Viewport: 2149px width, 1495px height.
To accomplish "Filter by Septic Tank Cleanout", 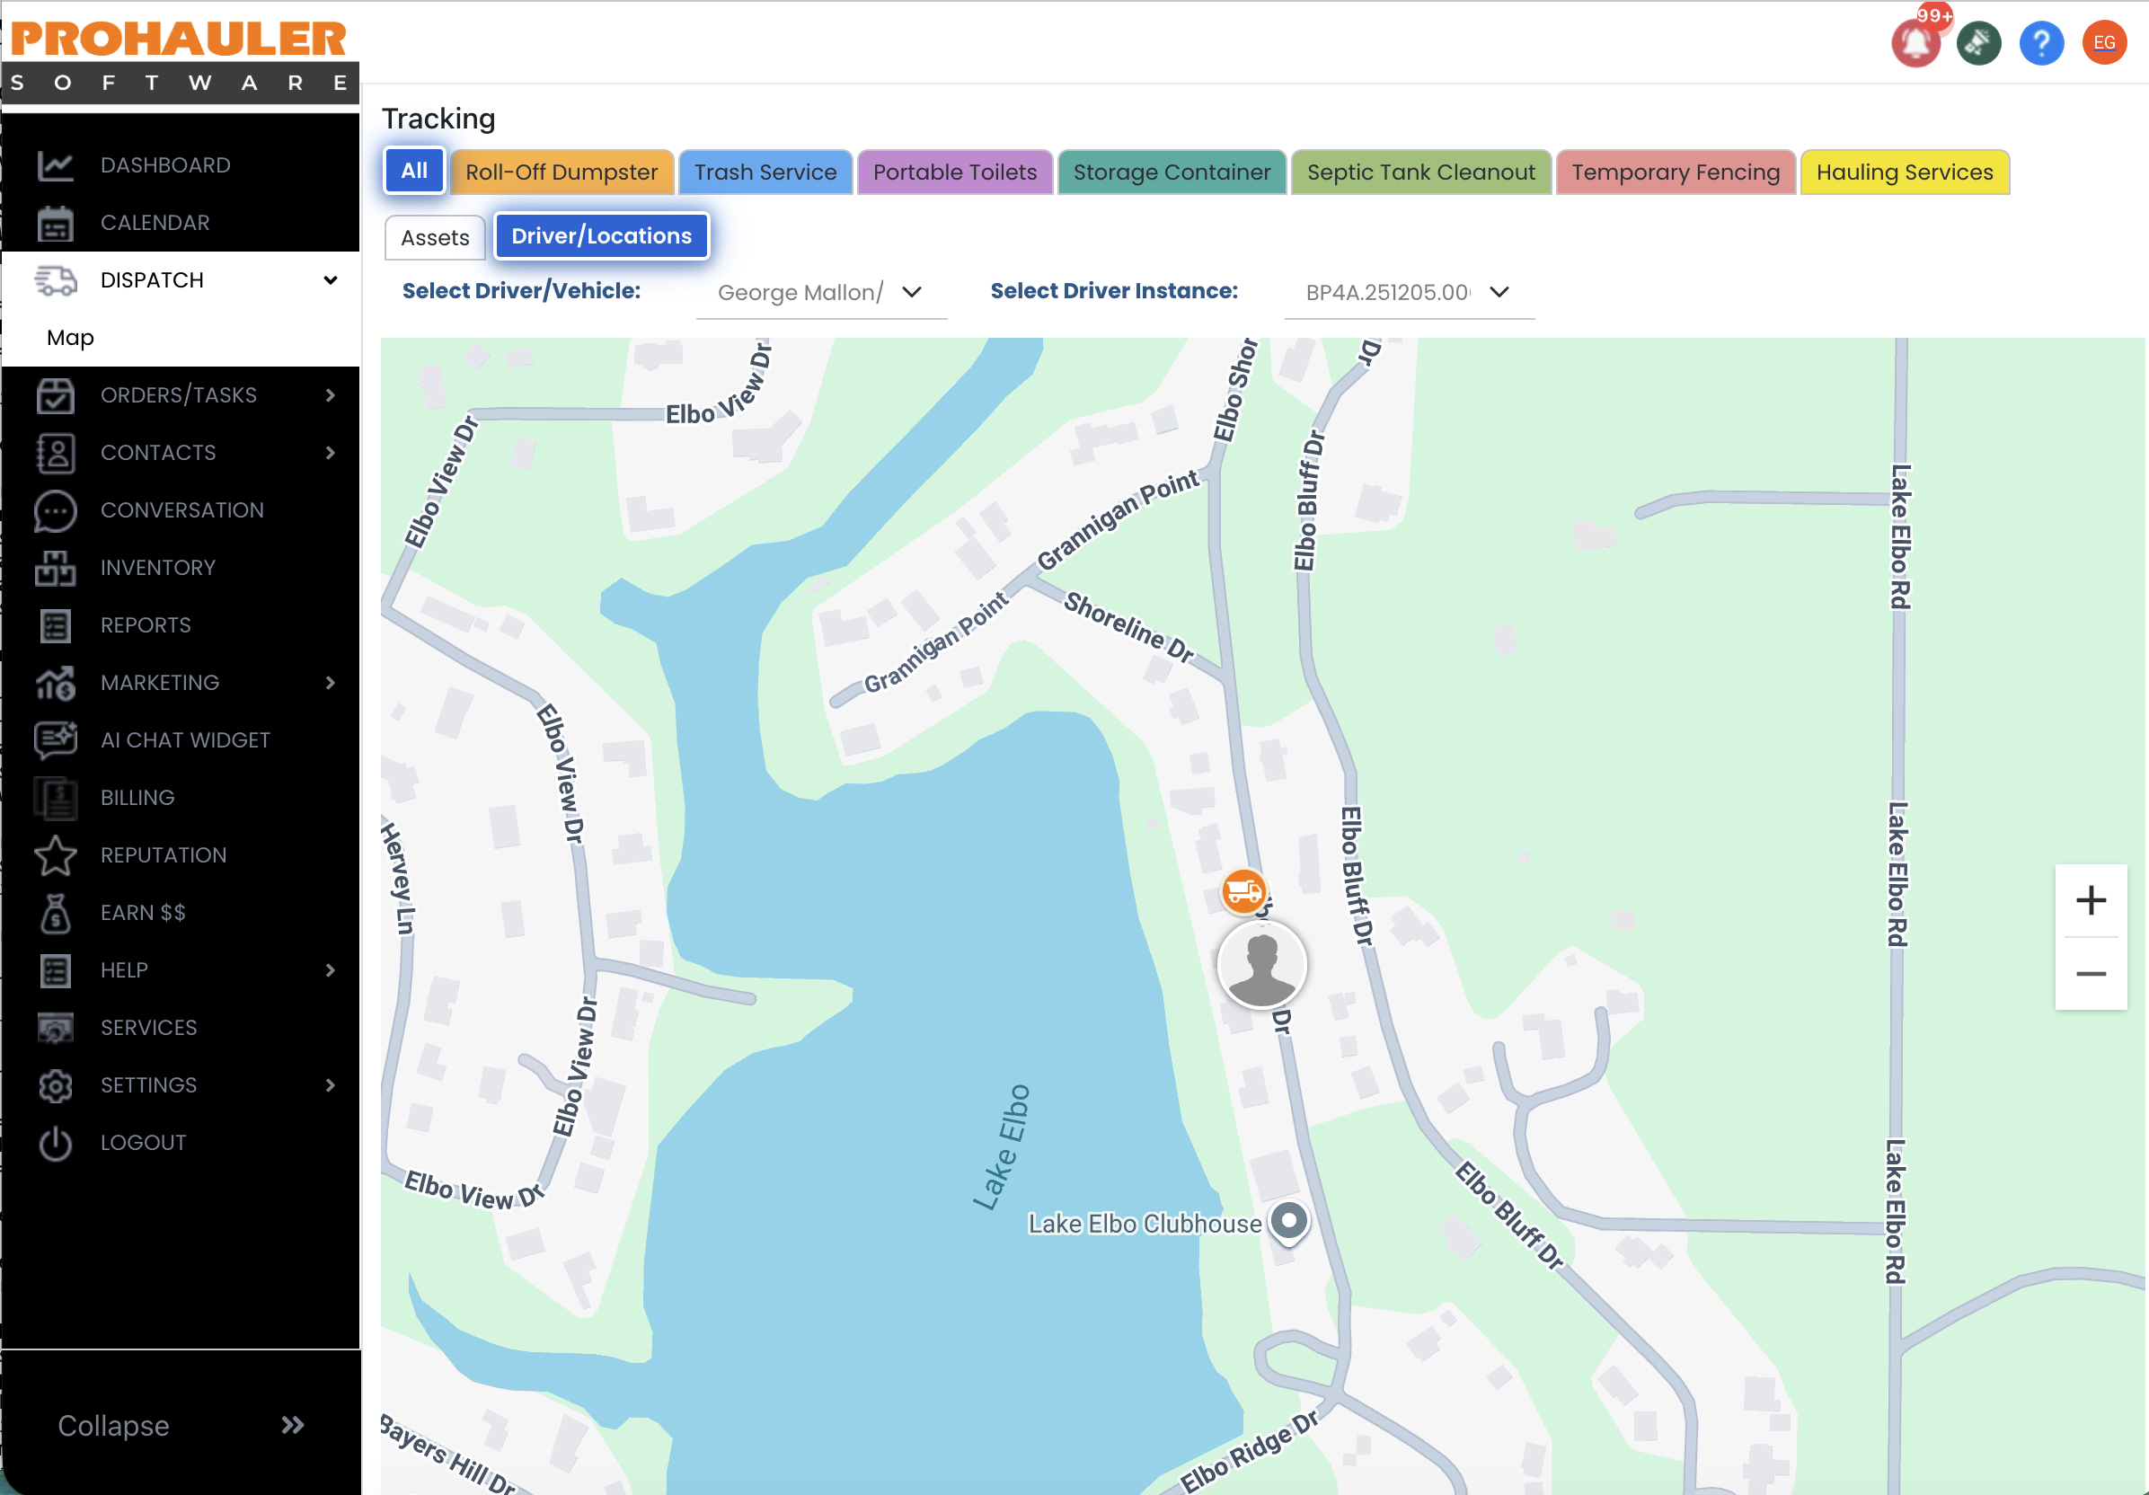I will [1420, 172].
